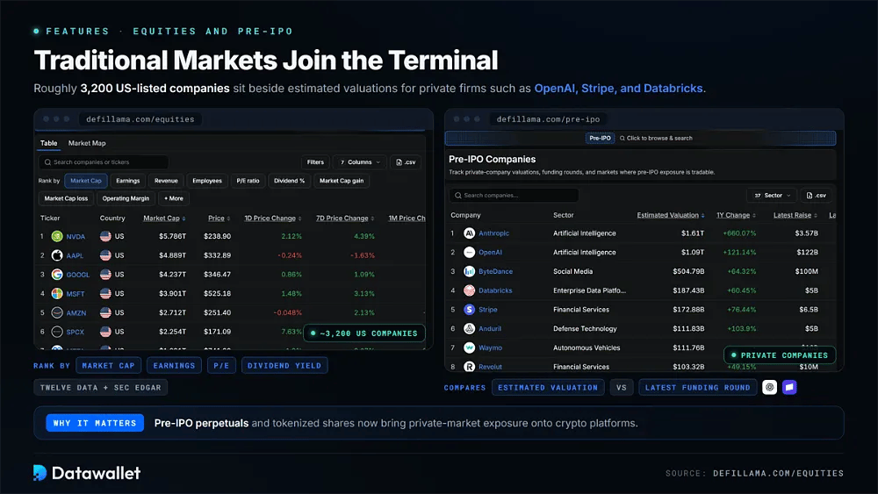Click the Microsoft logo in MSFT row
Viewport: 878px width, 494px height.
(x=57, y=293)
